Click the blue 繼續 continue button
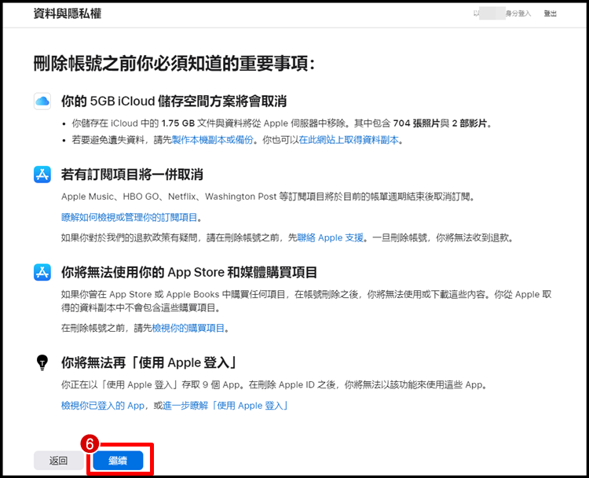 (x=118, y=461)
